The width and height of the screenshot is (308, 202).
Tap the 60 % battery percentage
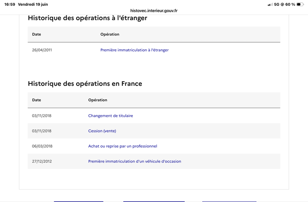(290, 4)
